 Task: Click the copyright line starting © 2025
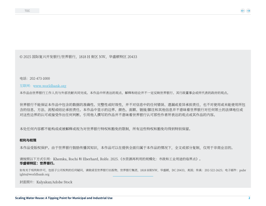point(78,57)
